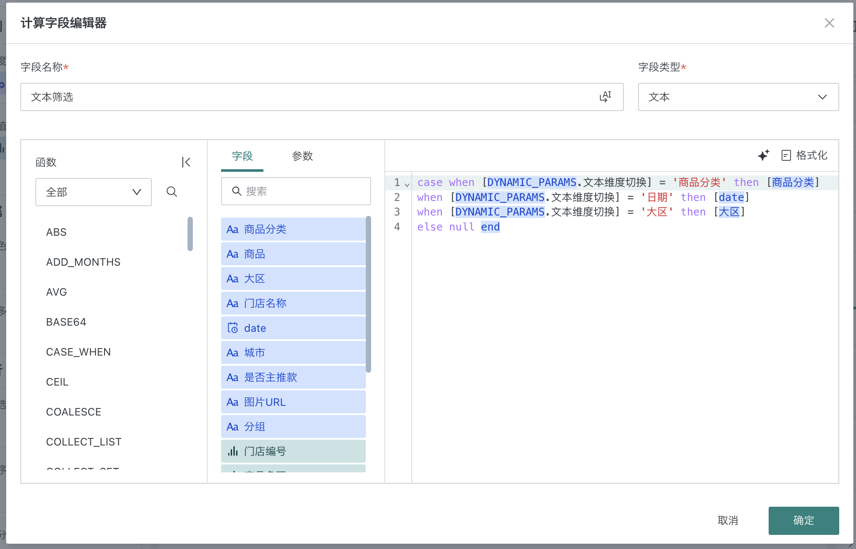Click the AI naming icon in 字段名称 field
The width and height of the screenshot is (856, 549).
[605, 96]
